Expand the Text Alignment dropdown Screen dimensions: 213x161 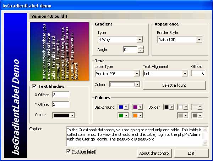pos(185,74)
